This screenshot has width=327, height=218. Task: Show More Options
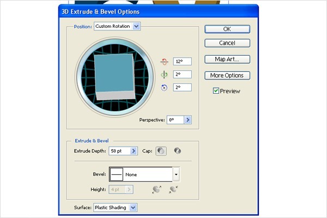point(227,75)
